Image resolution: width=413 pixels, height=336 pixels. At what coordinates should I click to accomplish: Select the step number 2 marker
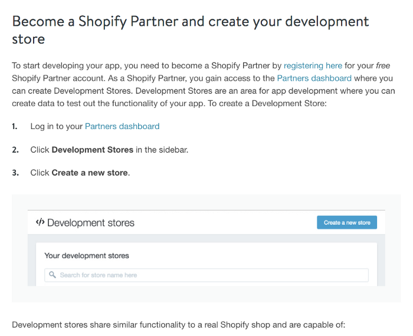tap(15, 150)
